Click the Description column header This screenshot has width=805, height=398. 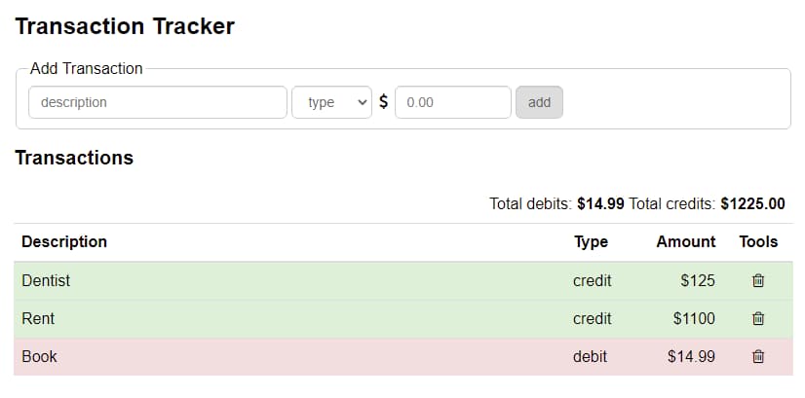[x=64, y=241]
